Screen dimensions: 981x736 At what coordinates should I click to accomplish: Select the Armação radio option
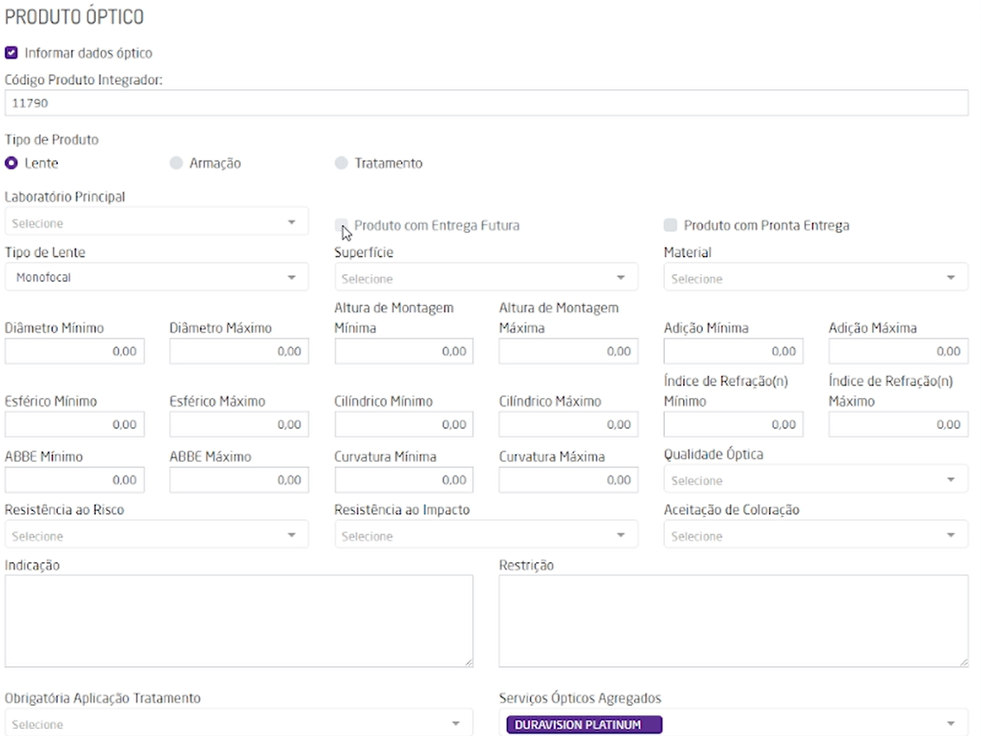(177, 163)
